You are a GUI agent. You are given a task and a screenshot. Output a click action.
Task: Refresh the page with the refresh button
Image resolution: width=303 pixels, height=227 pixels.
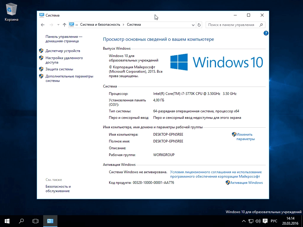(x=199, y=25)
